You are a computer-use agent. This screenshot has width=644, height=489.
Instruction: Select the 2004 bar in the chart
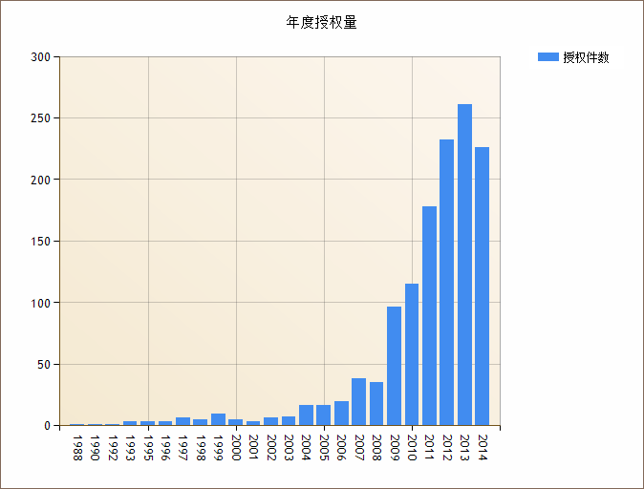[x=306, y=415]
